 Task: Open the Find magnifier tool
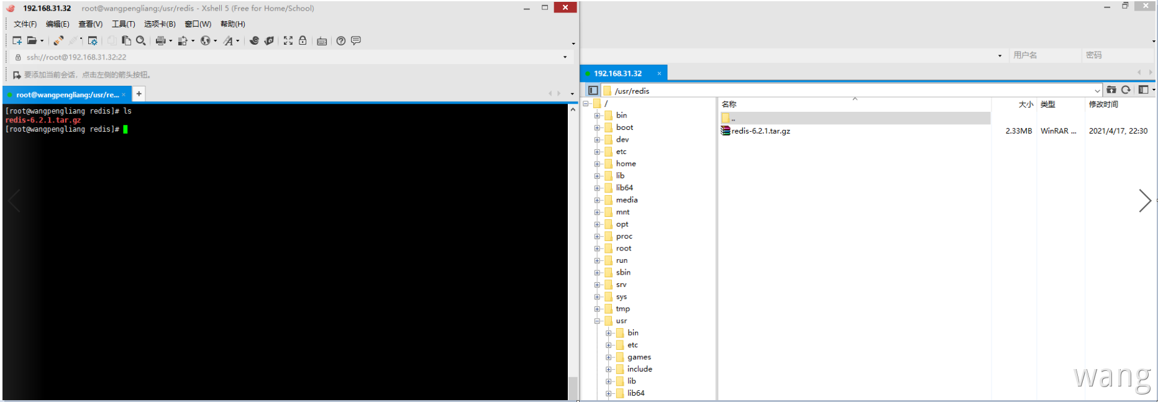(141, 40)
